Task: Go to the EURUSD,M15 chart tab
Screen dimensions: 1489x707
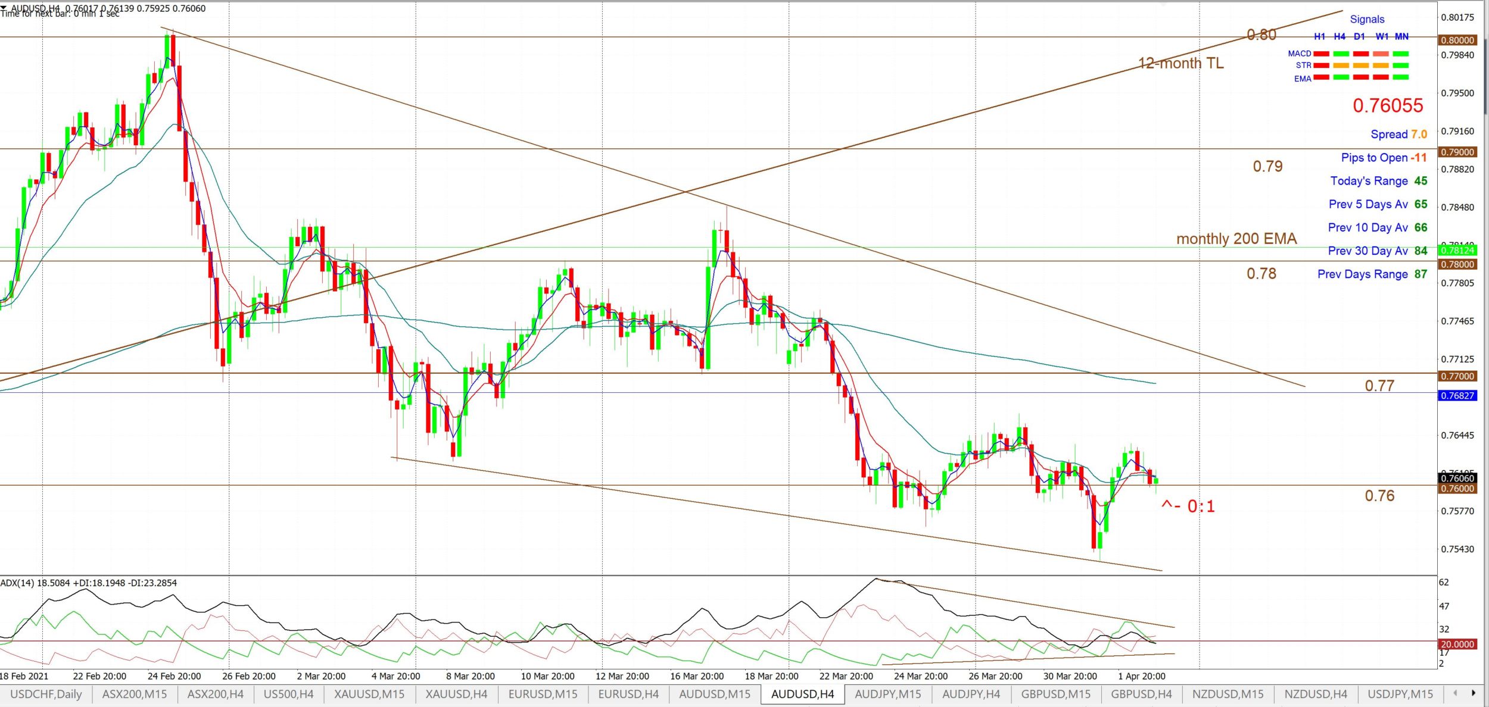Action: (x=543, y=694)
